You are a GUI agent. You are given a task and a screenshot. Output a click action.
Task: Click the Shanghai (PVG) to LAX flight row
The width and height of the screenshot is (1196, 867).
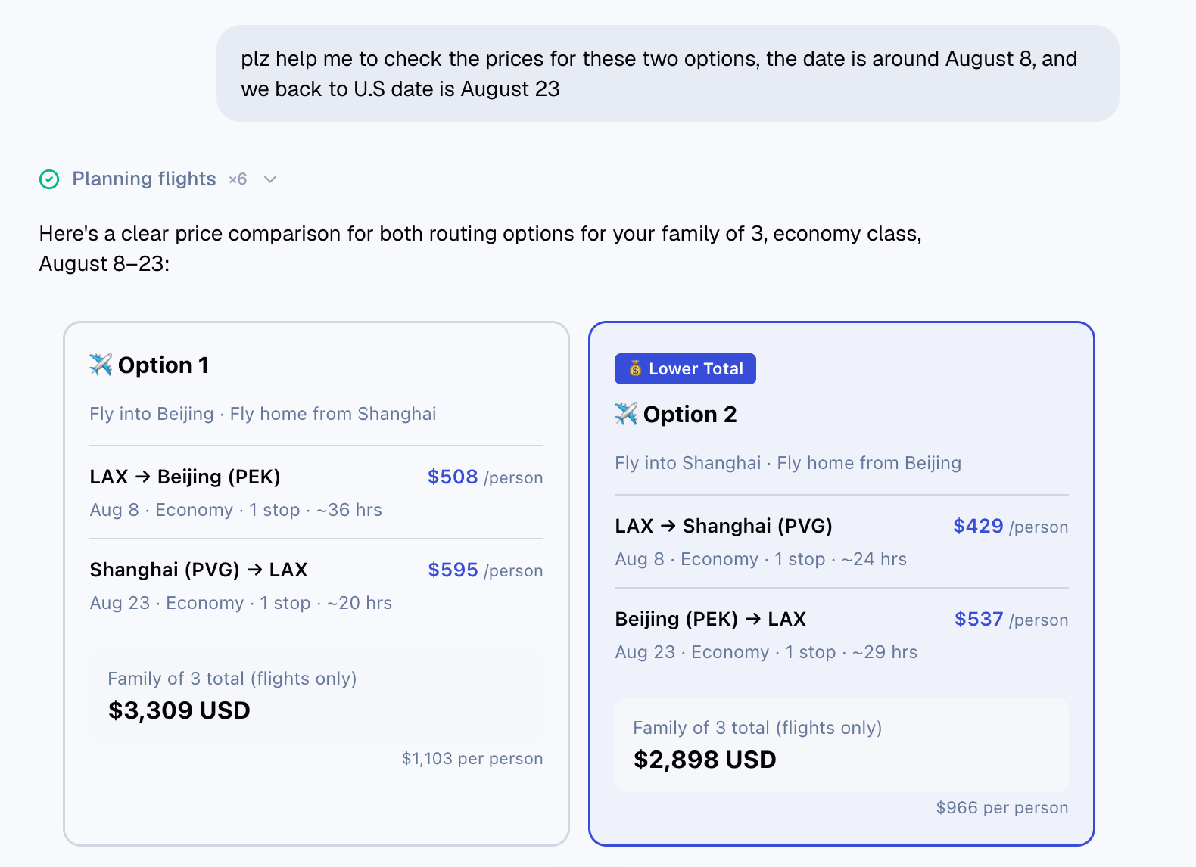[316, 586]
